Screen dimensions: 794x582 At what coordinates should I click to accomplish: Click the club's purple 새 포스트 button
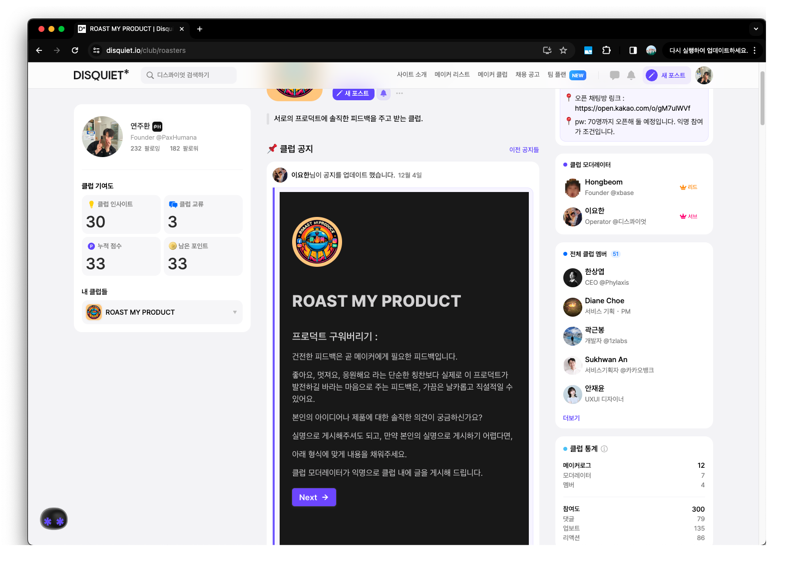354,93
